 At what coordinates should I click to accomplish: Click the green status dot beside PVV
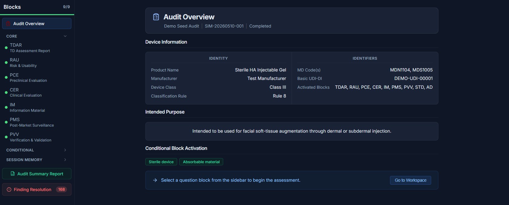pos(6,137)
